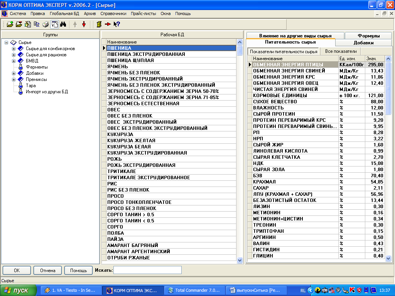Click the RU language indicator
395x296 pixels.
pos(303,291)
